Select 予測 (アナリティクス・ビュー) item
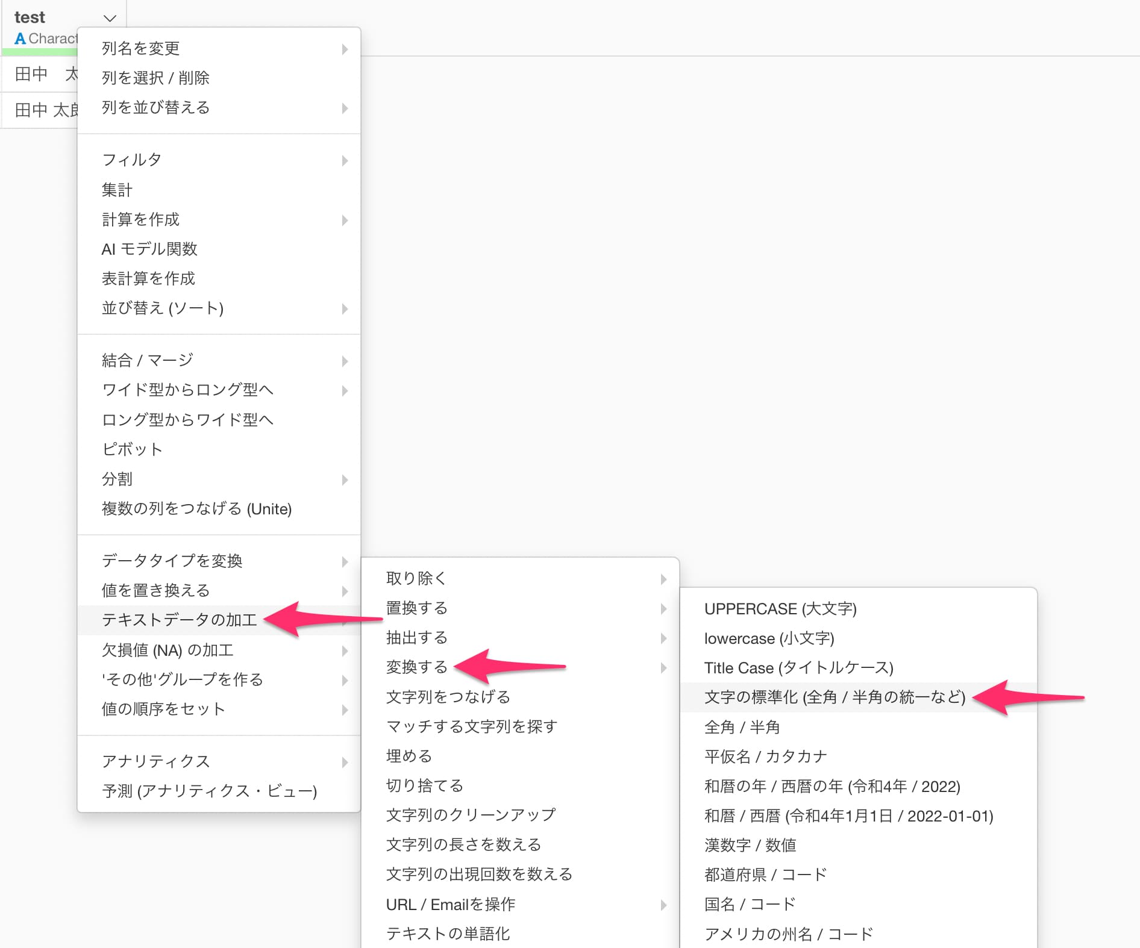Image resolution: width=1140 pixels, height=948 pixels. click(209, 791)
